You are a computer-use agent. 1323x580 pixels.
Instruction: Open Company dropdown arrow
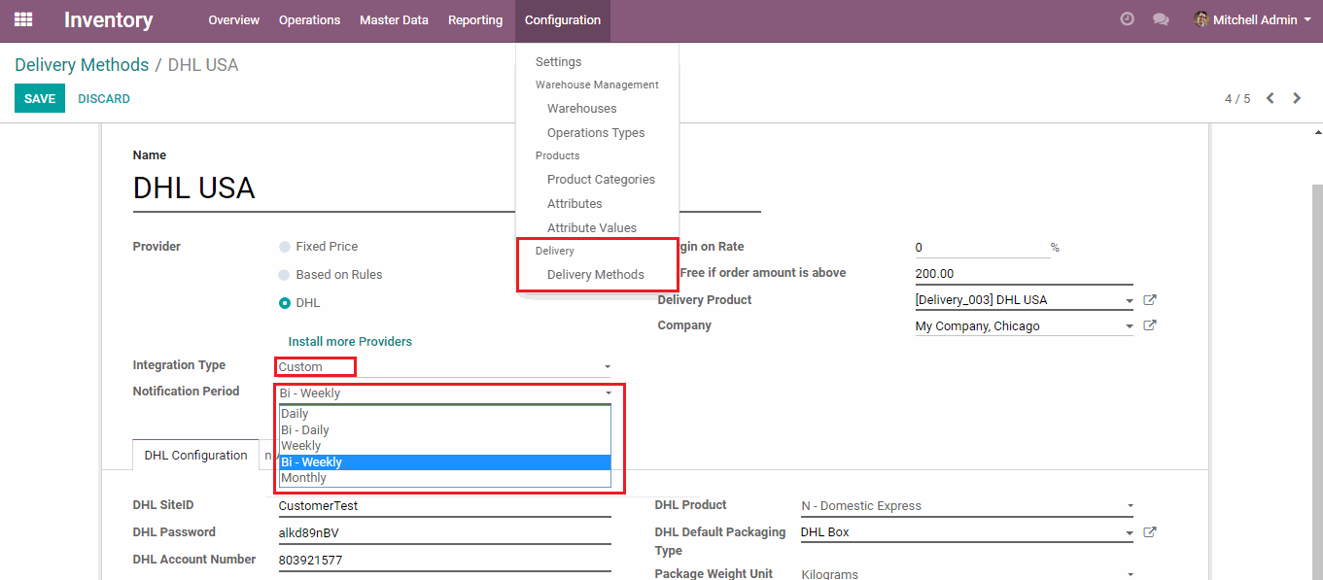click(1130, 327)
